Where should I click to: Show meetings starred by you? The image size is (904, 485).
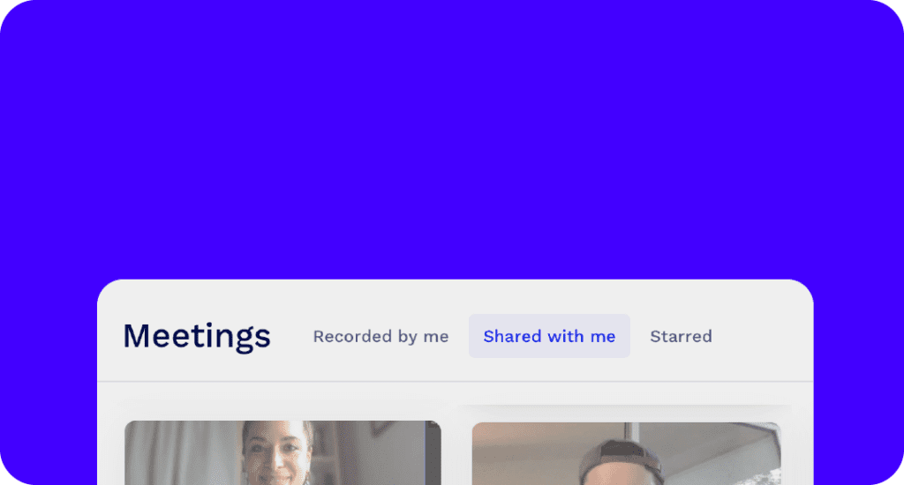681,336
